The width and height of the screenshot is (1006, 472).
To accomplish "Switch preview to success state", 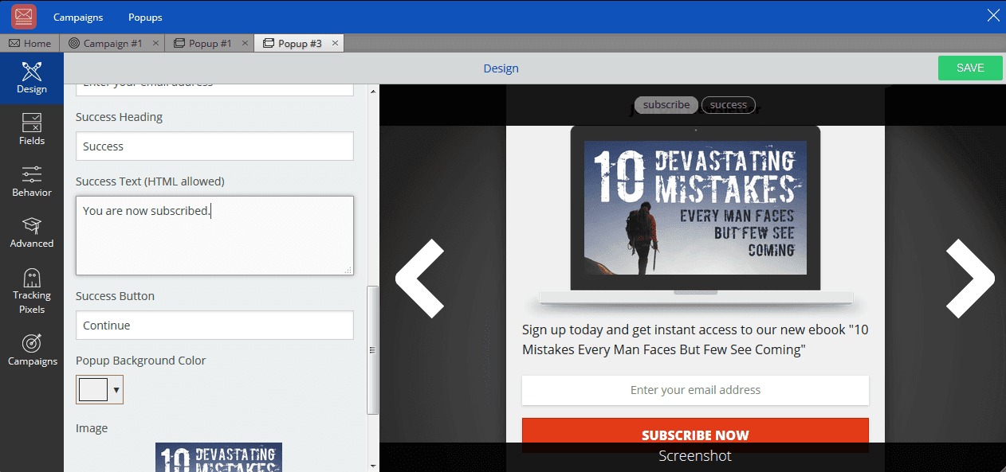I will click(728, 105).
